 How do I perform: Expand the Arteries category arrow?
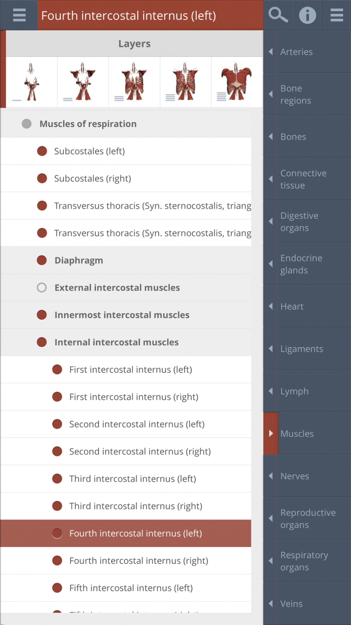(271, 52)
